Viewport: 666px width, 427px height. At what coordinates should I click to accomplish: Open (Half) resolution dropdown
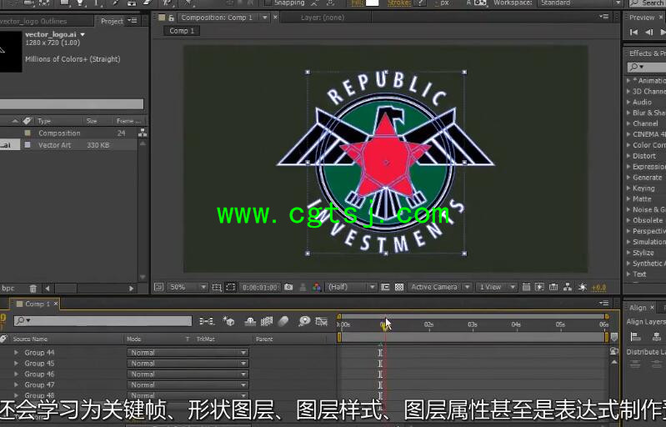(x=351, y=287)
